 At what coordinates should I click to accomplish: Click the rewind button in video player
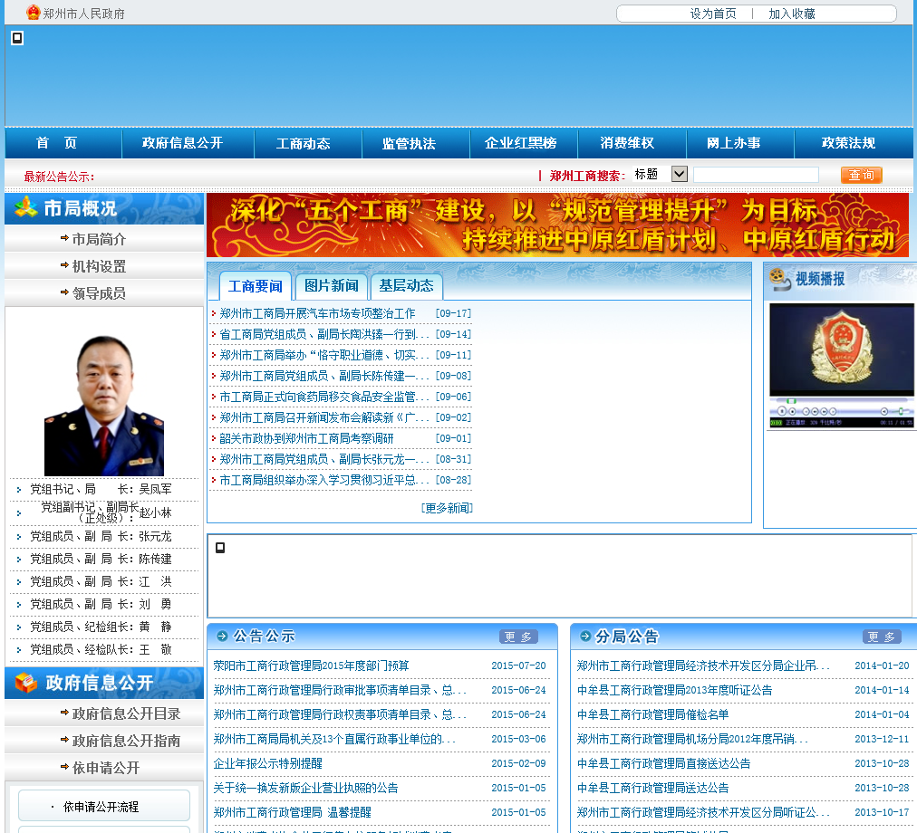coord(815,412)
